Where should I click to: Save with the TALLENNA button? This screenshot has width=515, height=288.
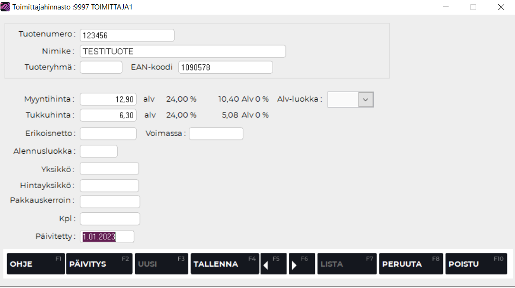point(224,264)
